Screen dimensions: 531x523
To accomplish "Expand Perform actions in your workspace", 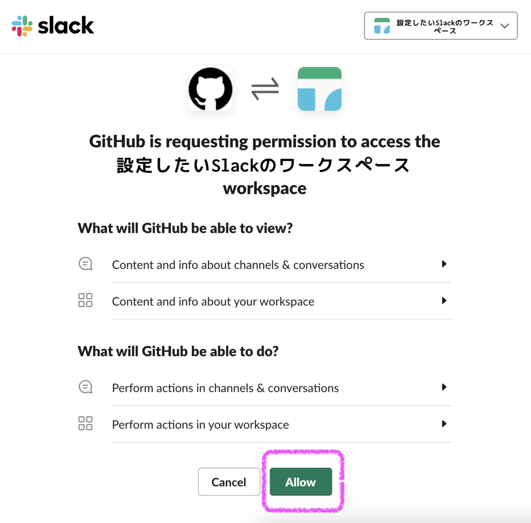I will click(444, 423).
